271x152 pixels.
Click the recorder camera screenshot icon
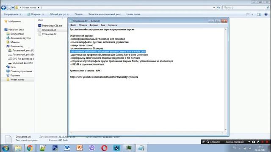click(254, 142)
